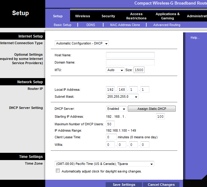This screenshot has height=187, width=207.
Task: Open the Internet Connection Type dropdown
Action: pyautogui.click(x=82, y=43)
